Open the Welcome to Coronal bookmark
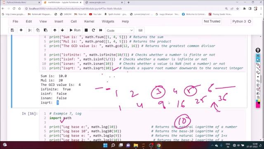The image size is (264, 149). pyautogui.click(x=194, y=14)
